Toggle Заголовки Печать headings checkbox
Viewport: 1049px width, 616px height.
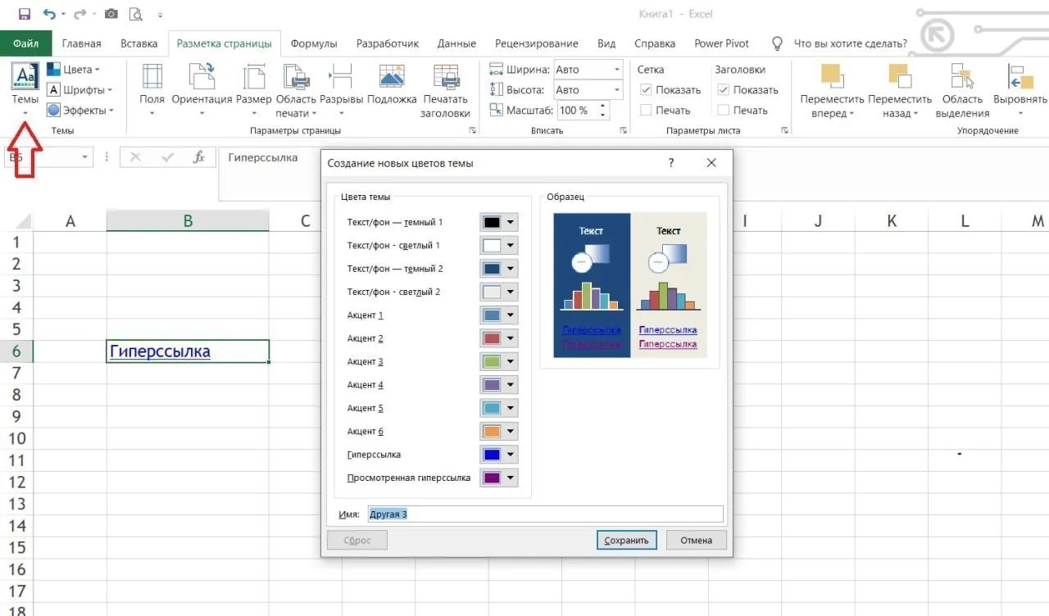pos(723,111)
